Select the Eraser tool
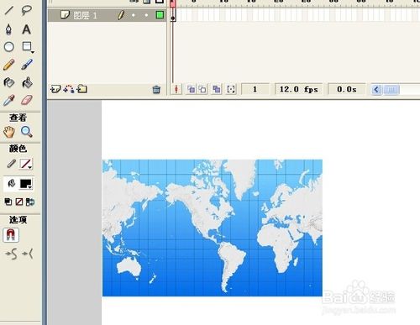 pos(27,100)
